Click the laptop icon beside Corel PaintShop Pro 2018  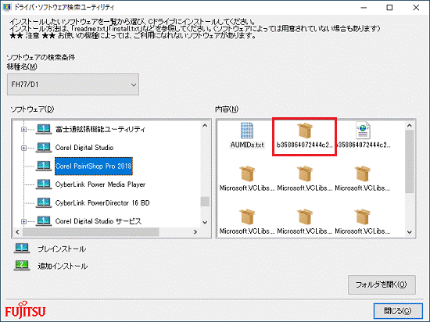(44, 166)
